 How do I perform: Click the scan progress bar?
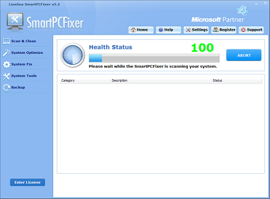(154, 58)
